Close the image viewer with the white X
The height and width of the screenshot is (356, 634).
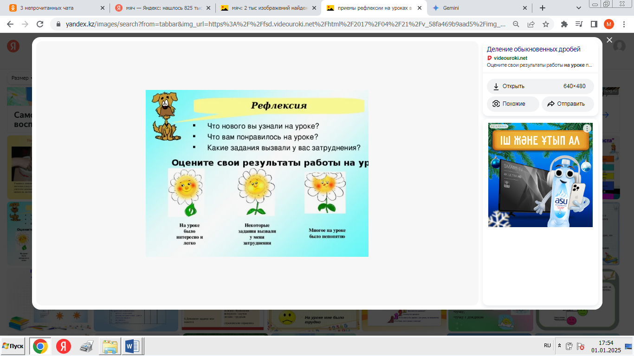[609, 40]
